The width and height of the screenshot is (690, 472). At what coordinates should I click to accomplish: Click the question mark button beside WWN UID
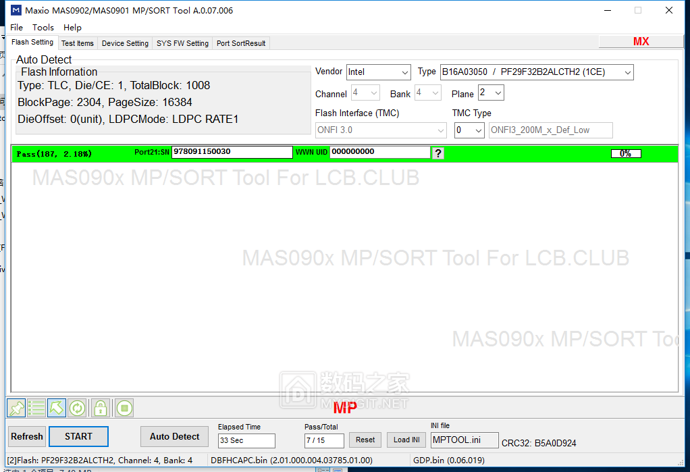[x=438, y=153]
